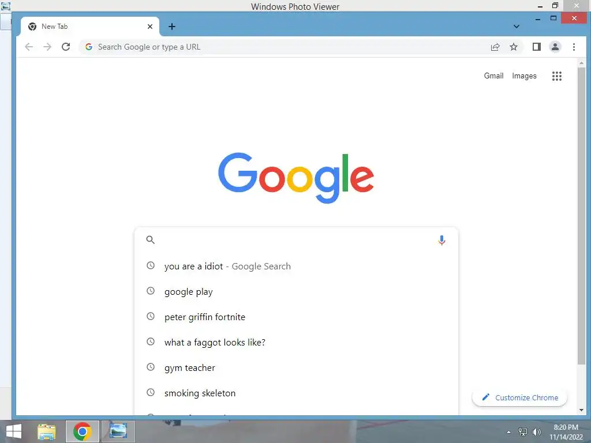The width and height of the screenshot is (591, 443).
Task: Click the clock icon beside 'google play'
Action: click(151, 291)
